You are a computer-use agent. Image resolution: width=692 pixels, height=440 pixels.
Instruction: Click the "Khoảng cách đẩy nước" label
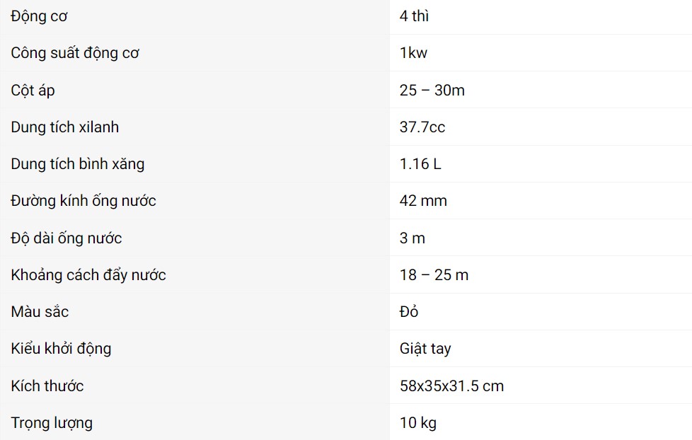click(x=88, y=275)
